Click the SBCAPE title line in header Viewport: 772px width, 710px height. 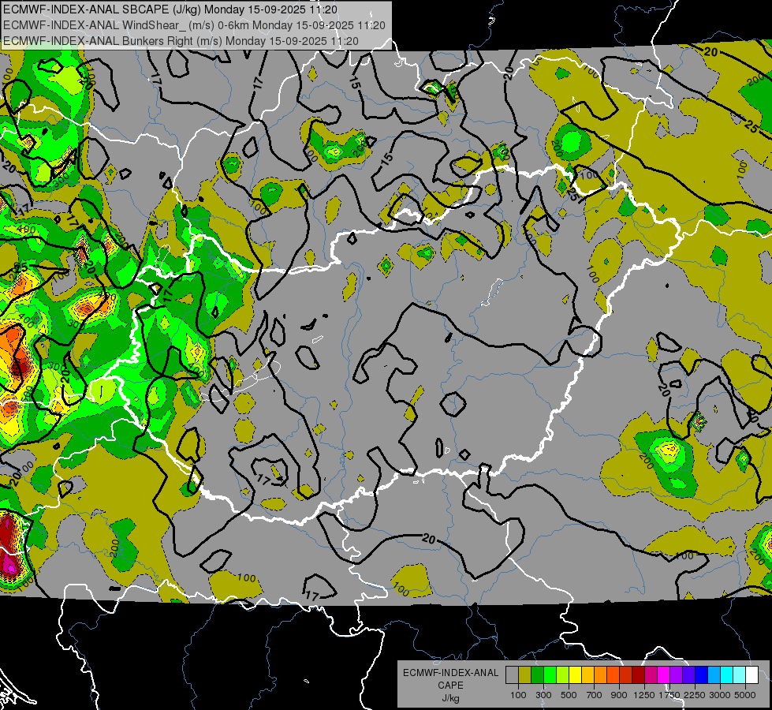[x=170, y=9]
